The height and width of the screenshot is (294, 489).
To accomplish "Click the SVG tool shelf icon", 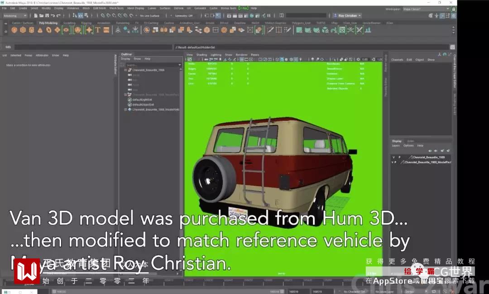I will coord(106,30).
